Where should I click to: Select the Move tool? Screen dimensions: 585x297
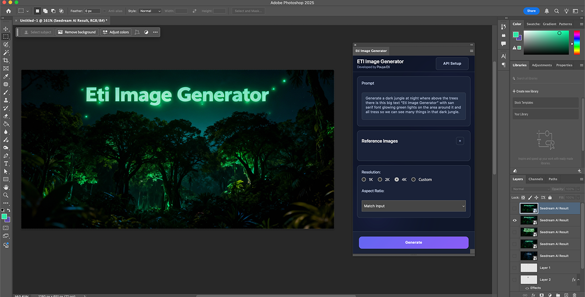(6, 29)
